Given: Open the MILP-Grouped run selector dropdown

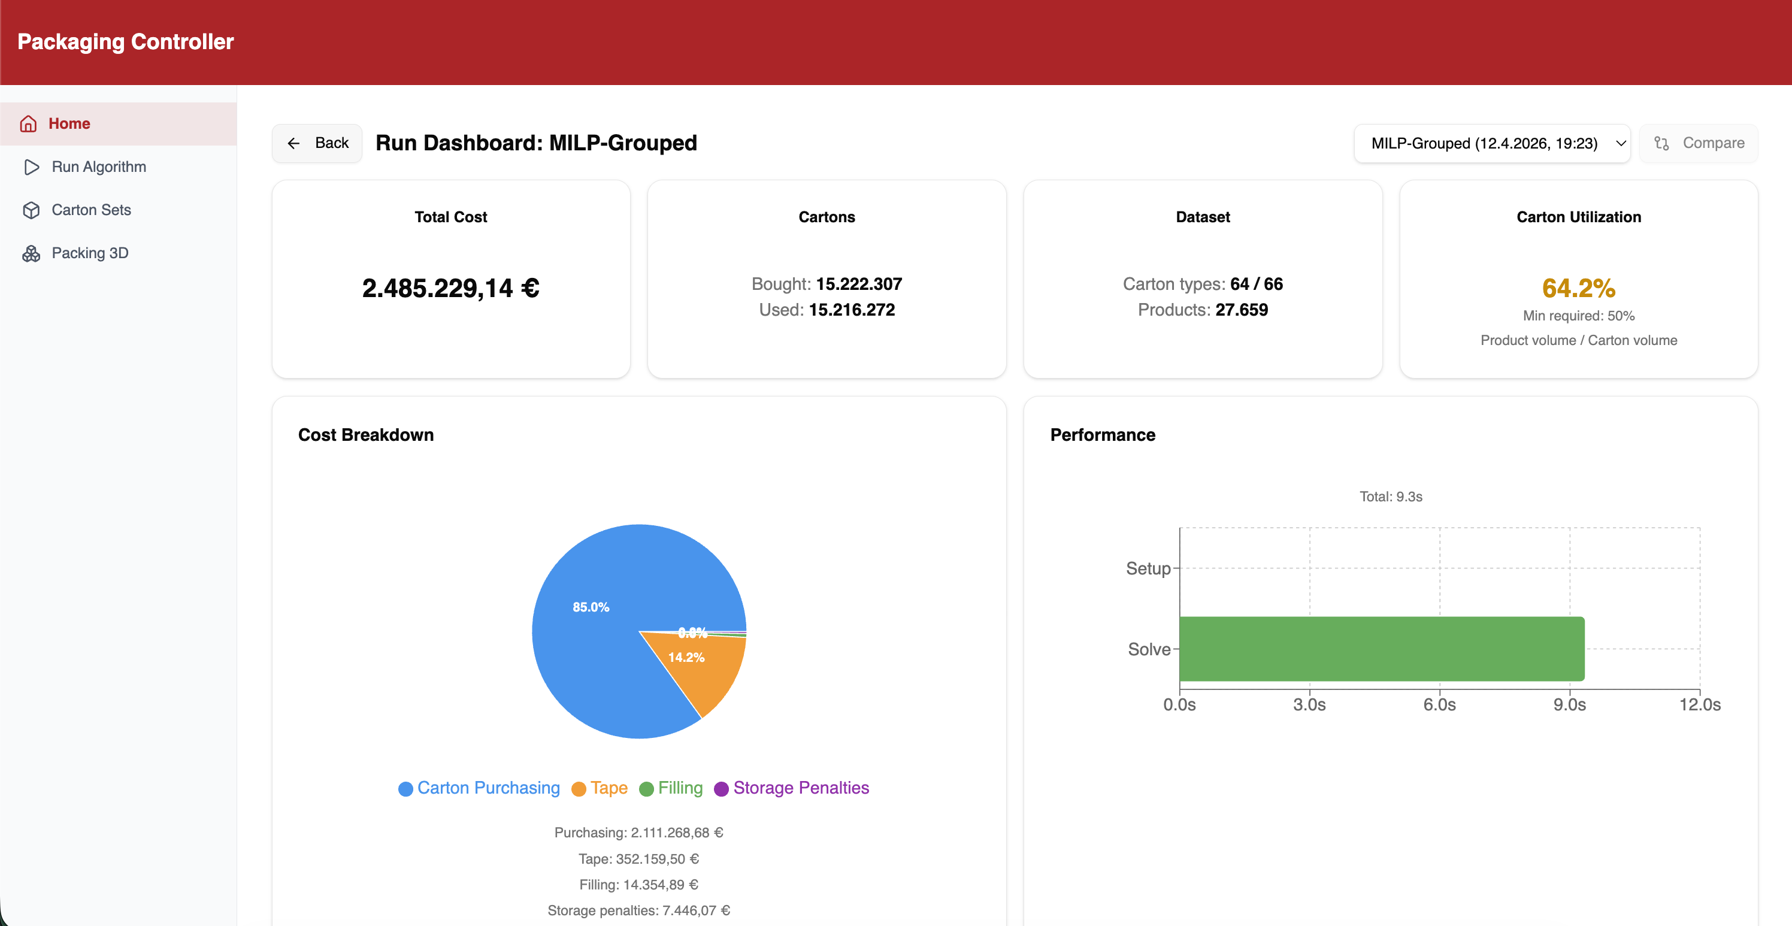Looking at the screenshot, I should click(1492, 143).
